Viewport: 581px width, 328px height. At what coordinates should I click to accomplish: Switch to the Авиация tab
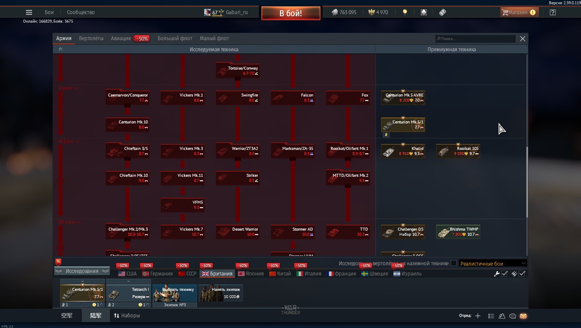click(x=121, y=38)
